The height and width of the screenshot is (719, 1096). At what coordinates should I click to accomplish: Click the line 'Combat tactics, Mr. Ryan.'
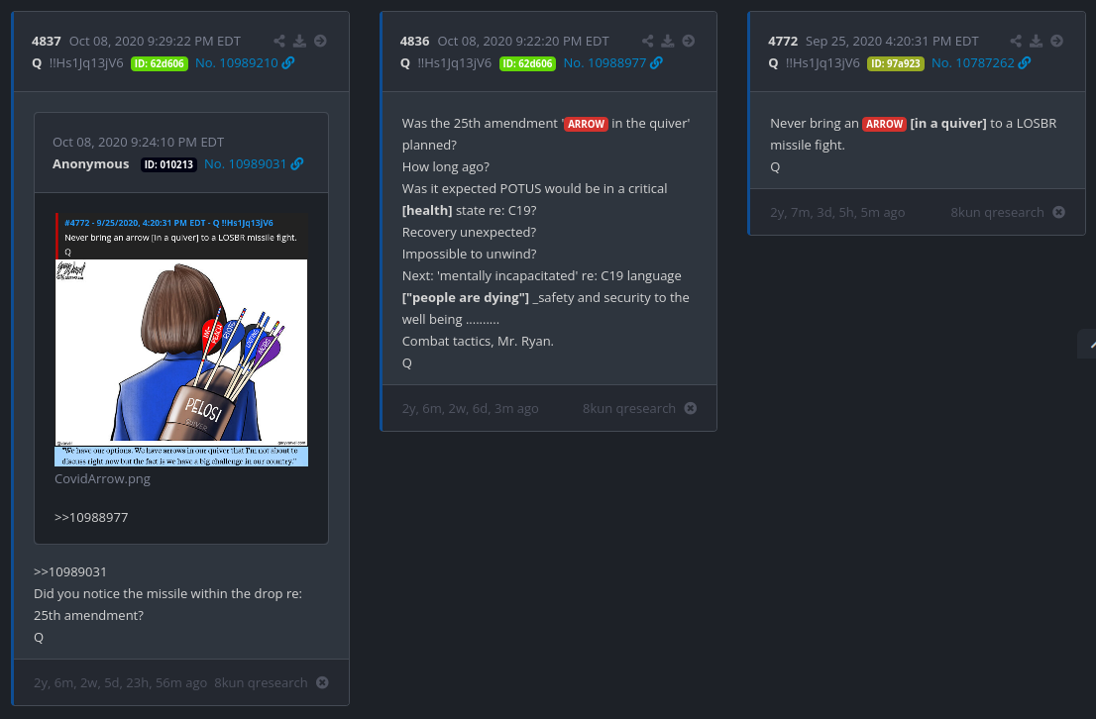[478, 341]
